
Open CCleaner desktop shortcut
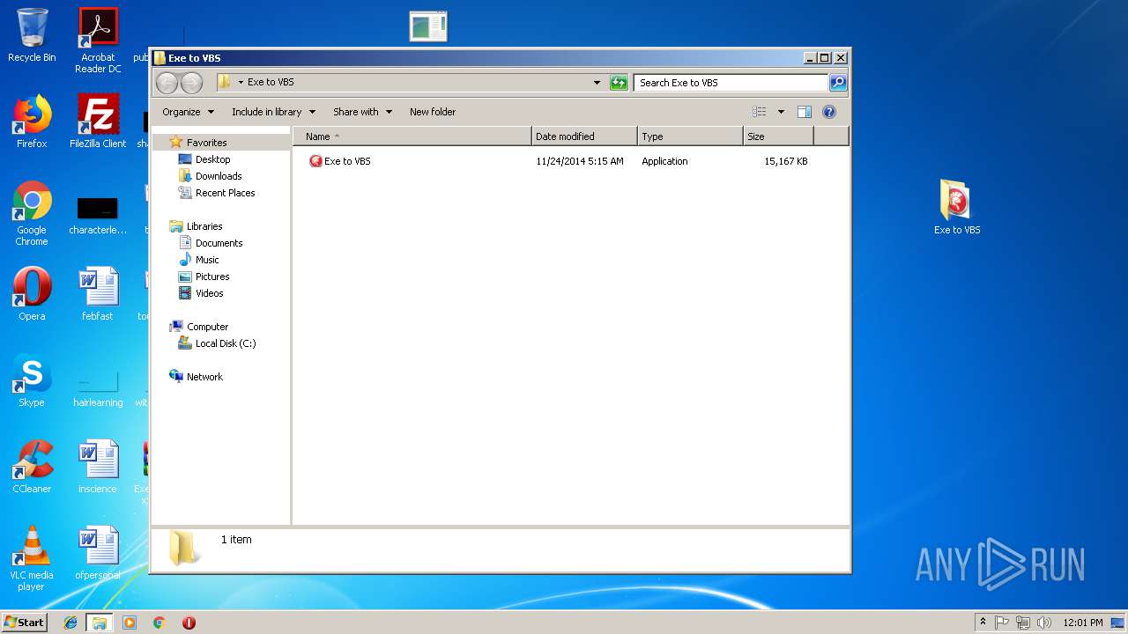coord(32,467)
